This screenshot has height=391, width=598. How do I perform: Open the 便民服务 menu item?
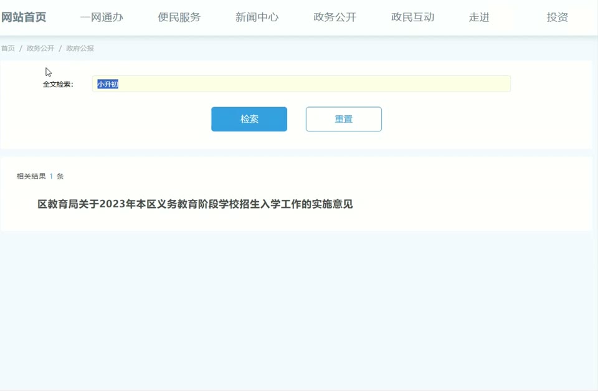tap(179, 17)
